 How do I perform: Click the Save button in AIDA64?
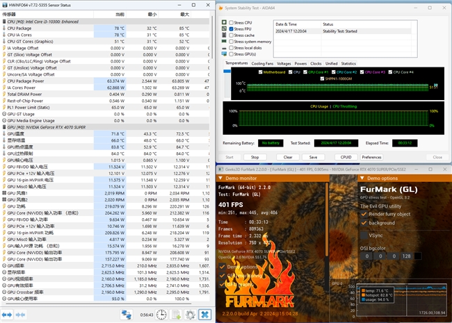point(314,157)
